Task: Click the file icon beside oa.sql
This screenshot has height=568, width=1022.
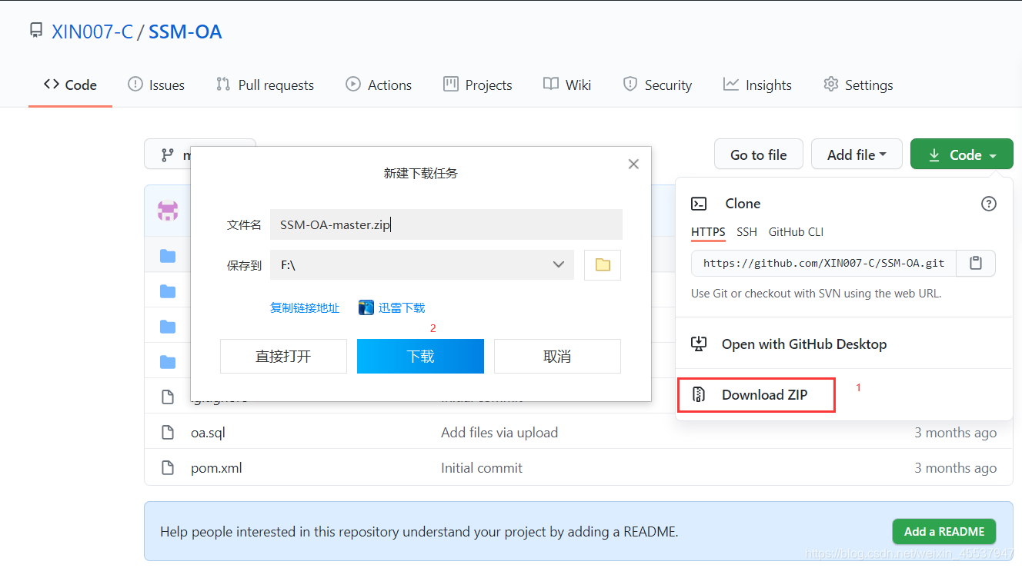Action: click(168, 433)
